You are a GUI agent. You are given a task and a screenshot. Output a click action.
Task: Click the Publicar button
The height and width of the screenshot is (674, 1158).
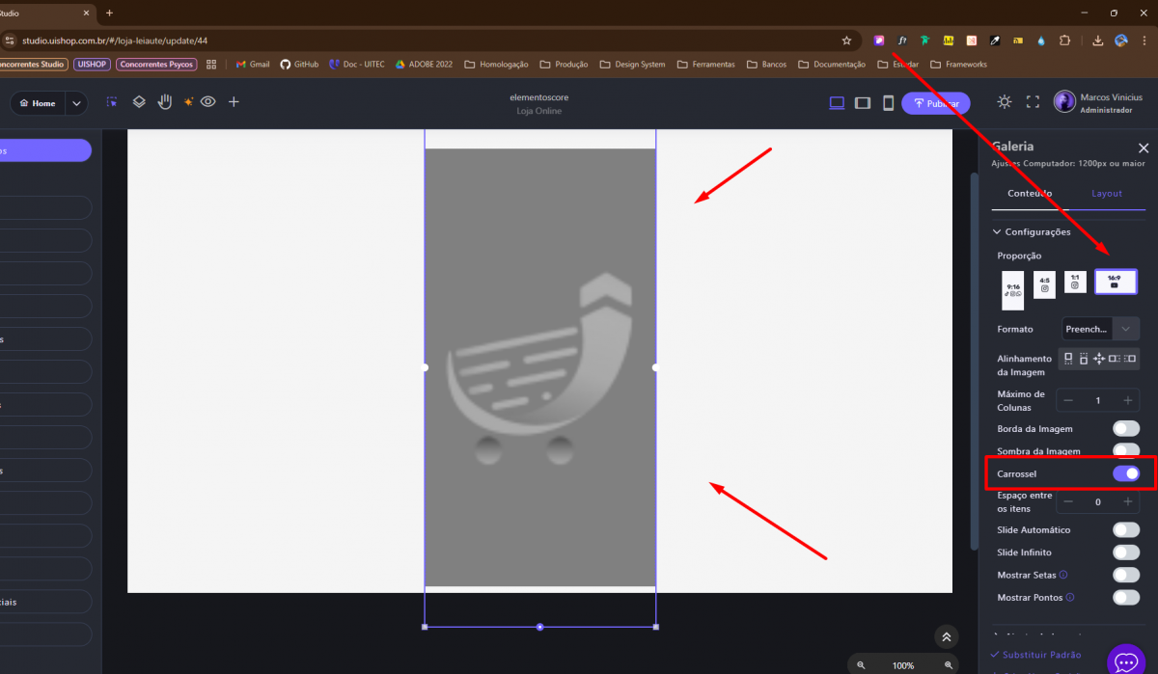point(935,103)
